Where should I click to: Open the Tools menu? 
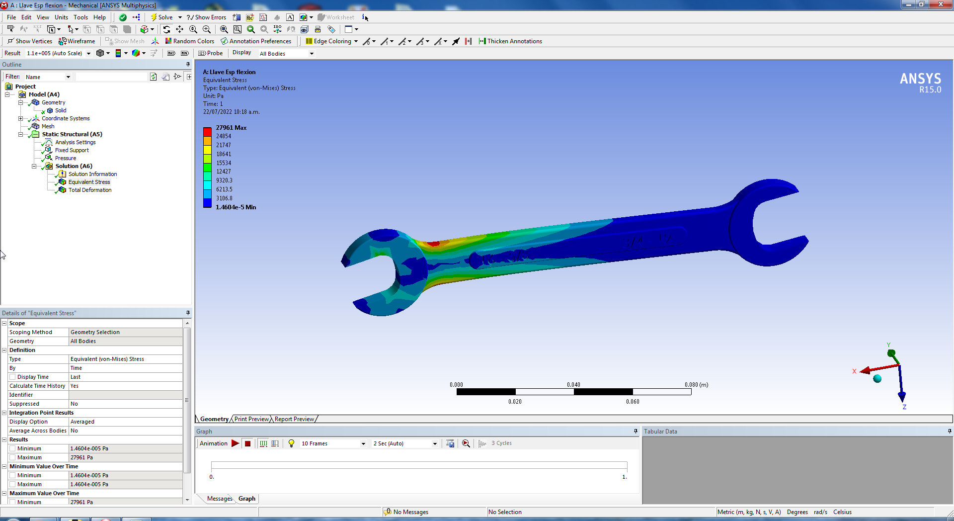[80, 17]
